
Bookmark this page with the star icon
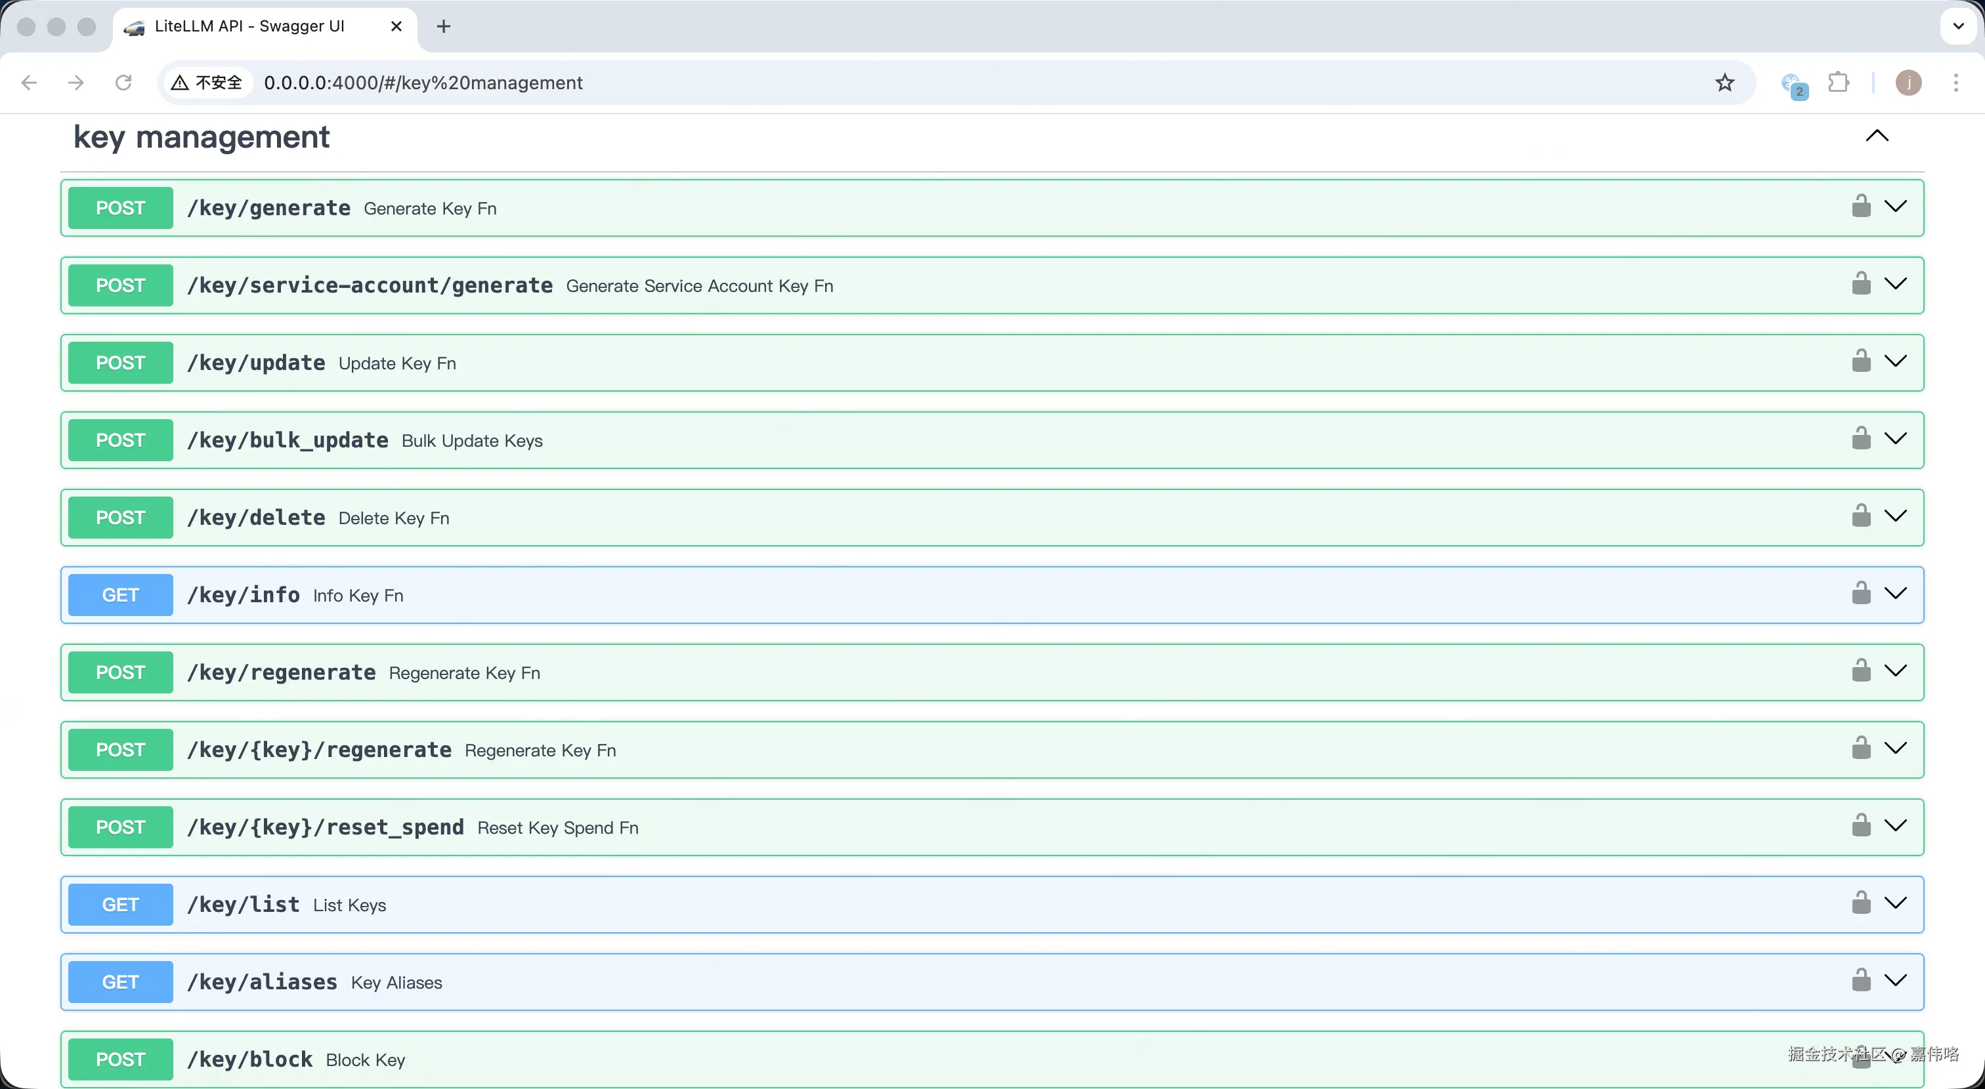pyautogui.click(x=1724, y=83)
